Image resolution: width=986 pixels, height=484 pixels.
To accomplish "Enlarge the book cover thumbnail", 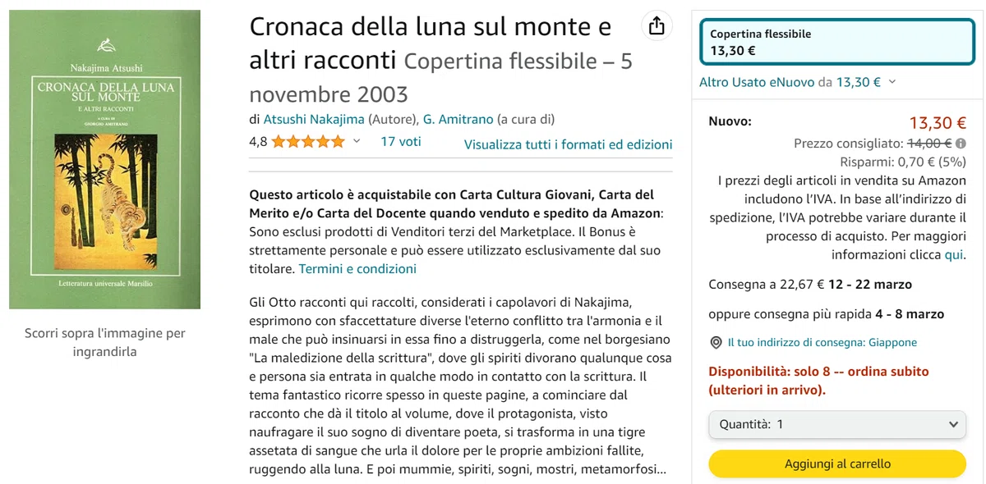I will (105, 159).
